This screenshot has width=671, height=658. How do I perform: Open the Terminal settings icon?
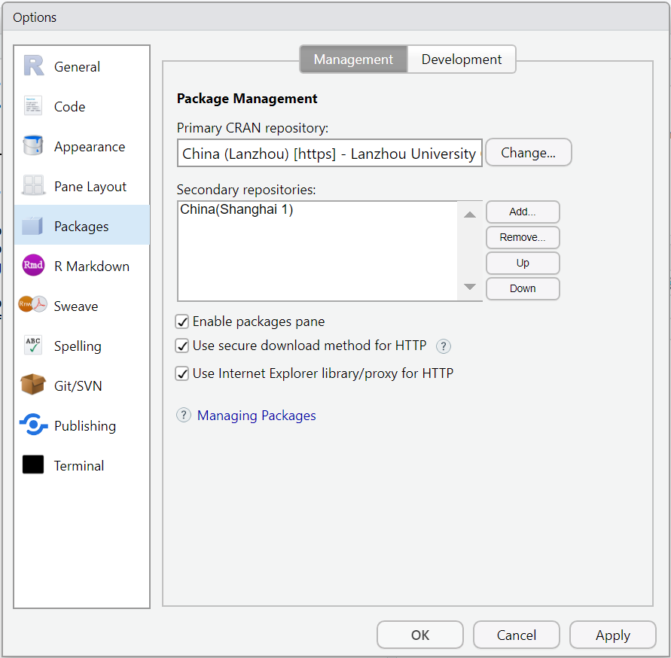33,465
